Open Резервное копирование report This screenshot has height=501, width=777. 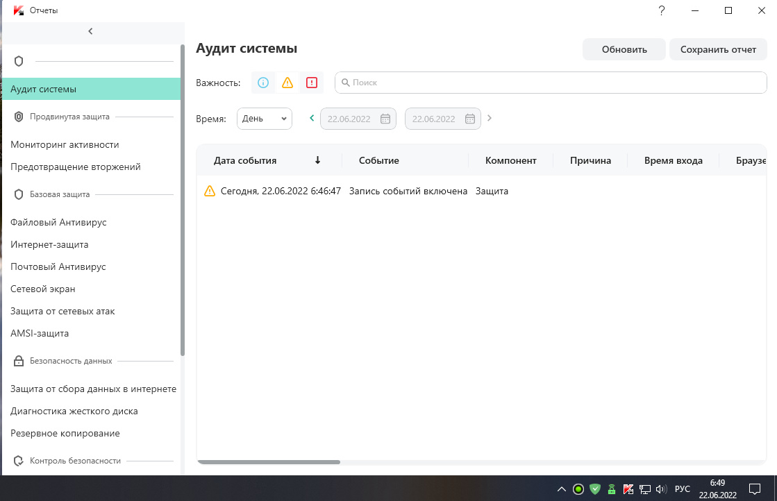pyautogui.click(x=65, y=434)
